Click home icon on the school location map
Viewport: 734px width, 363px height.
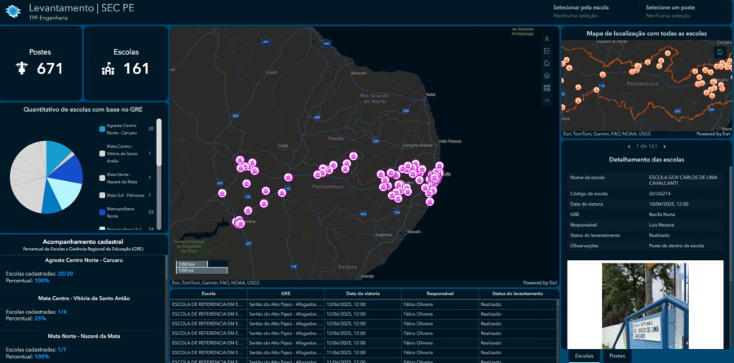point(719,51)
